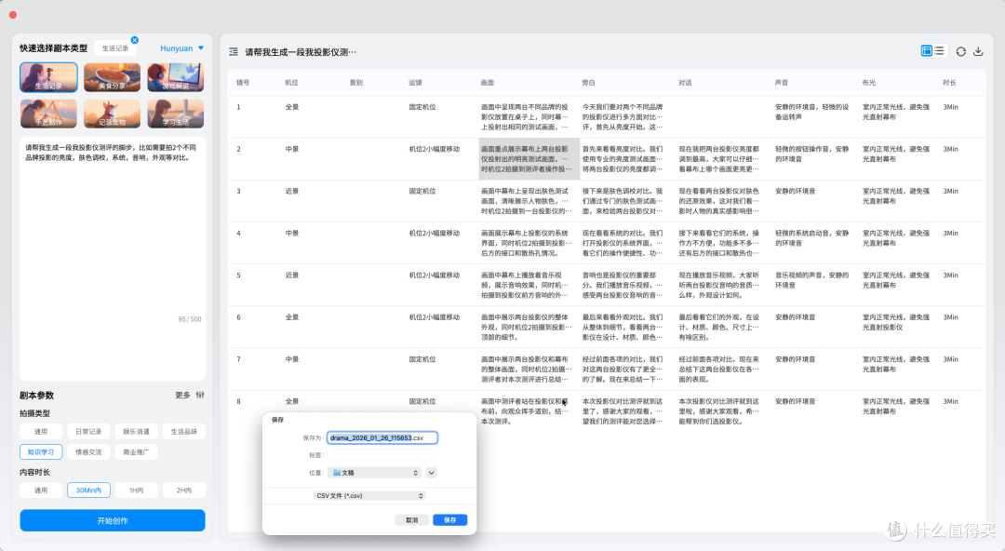Select the 手艺制作 script type thumbnail

coord(48,114)
